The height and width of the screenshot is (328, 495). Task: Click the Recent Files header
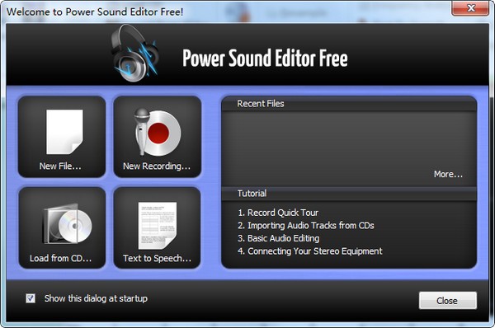coord(261,104)
